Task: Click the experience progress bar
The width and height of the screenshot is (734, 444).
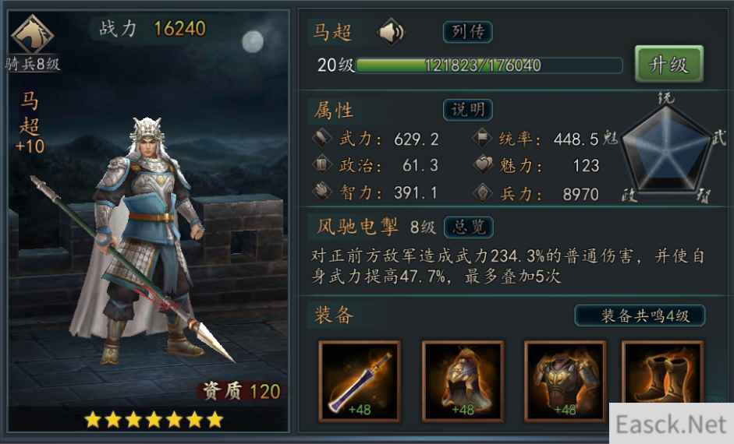Action: (x=489, y=65)
